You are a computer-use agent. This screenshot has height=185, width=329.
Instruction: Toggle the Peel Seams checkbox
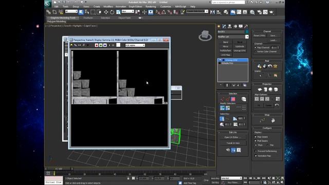(255, 141)
